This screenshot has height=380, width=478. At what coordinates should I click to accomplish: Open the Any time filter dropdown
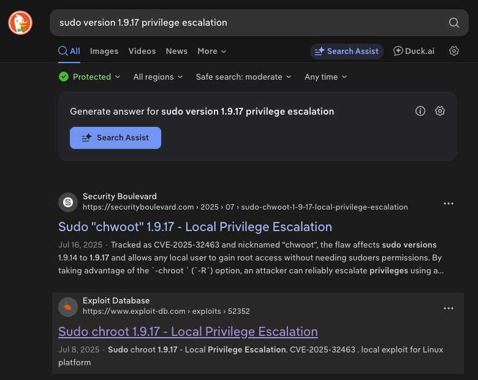pos(325,77)
